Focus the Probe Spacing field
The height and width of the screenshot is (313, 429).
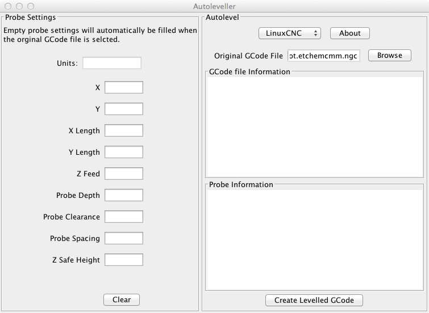coord(124,238)
